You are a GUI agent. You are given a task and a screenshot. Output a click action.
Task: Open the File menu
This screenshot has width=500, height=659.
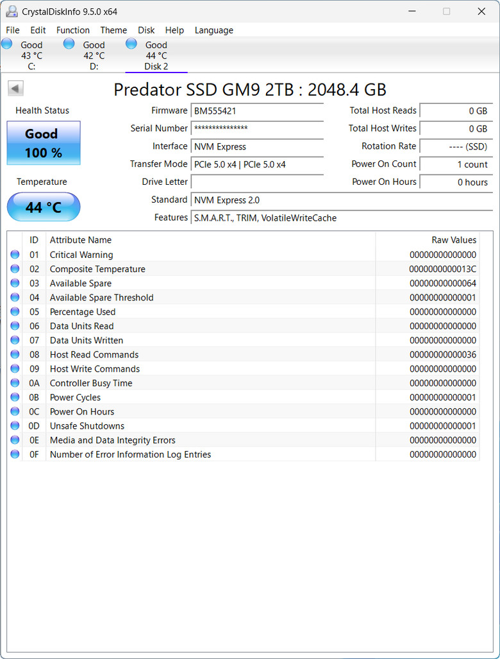tap(13, 30)
